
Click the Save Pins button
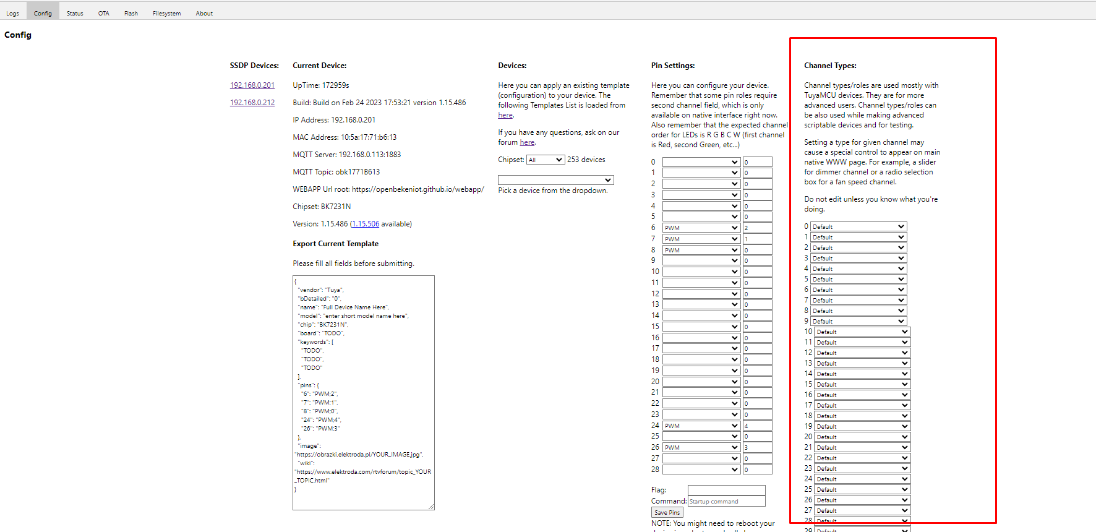click(667, 512)
